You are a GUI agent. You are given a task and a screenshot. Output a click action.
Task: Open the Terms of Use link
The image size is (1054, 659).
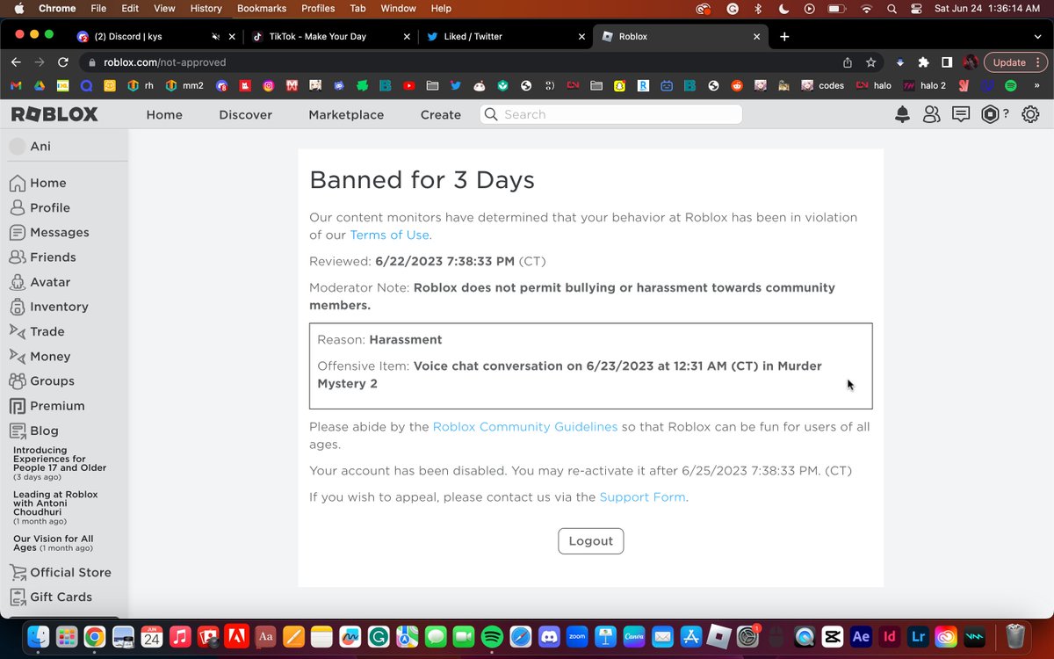[x=389, y=235]
